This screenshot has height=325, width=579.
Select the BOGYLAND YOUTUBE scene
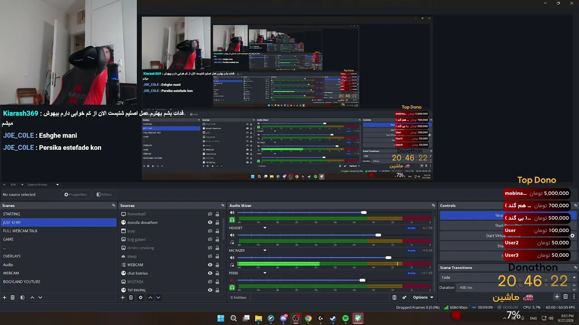(58, 282)
